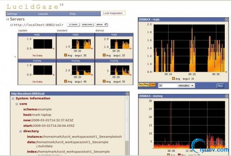Click avg=1.31 text in DISMAX req/s panel

188,79
